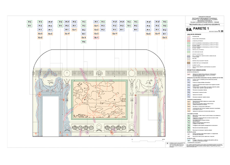This screenshot has height=165, width=230.
Task: Click the Pl 7 code in the legend
Action: [189, 95]
